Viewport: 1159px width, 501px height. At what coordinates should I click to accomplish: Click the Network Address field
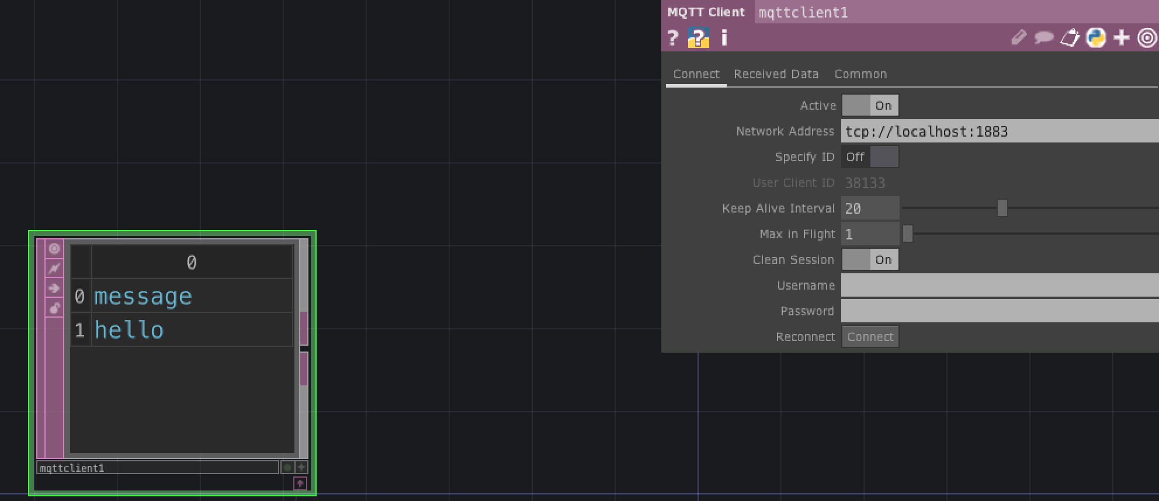1000,131
